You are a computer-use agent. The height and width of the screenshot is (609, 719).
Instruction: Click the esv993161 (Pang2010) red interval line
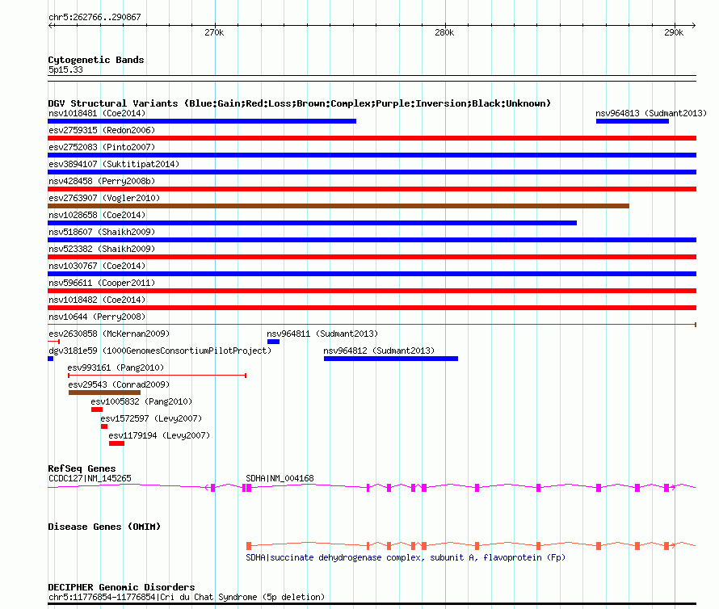click(157, 376)
